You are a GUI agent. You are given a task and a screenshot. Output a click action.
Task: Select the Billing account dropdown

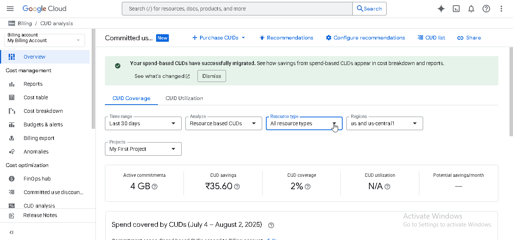[44, 40]
